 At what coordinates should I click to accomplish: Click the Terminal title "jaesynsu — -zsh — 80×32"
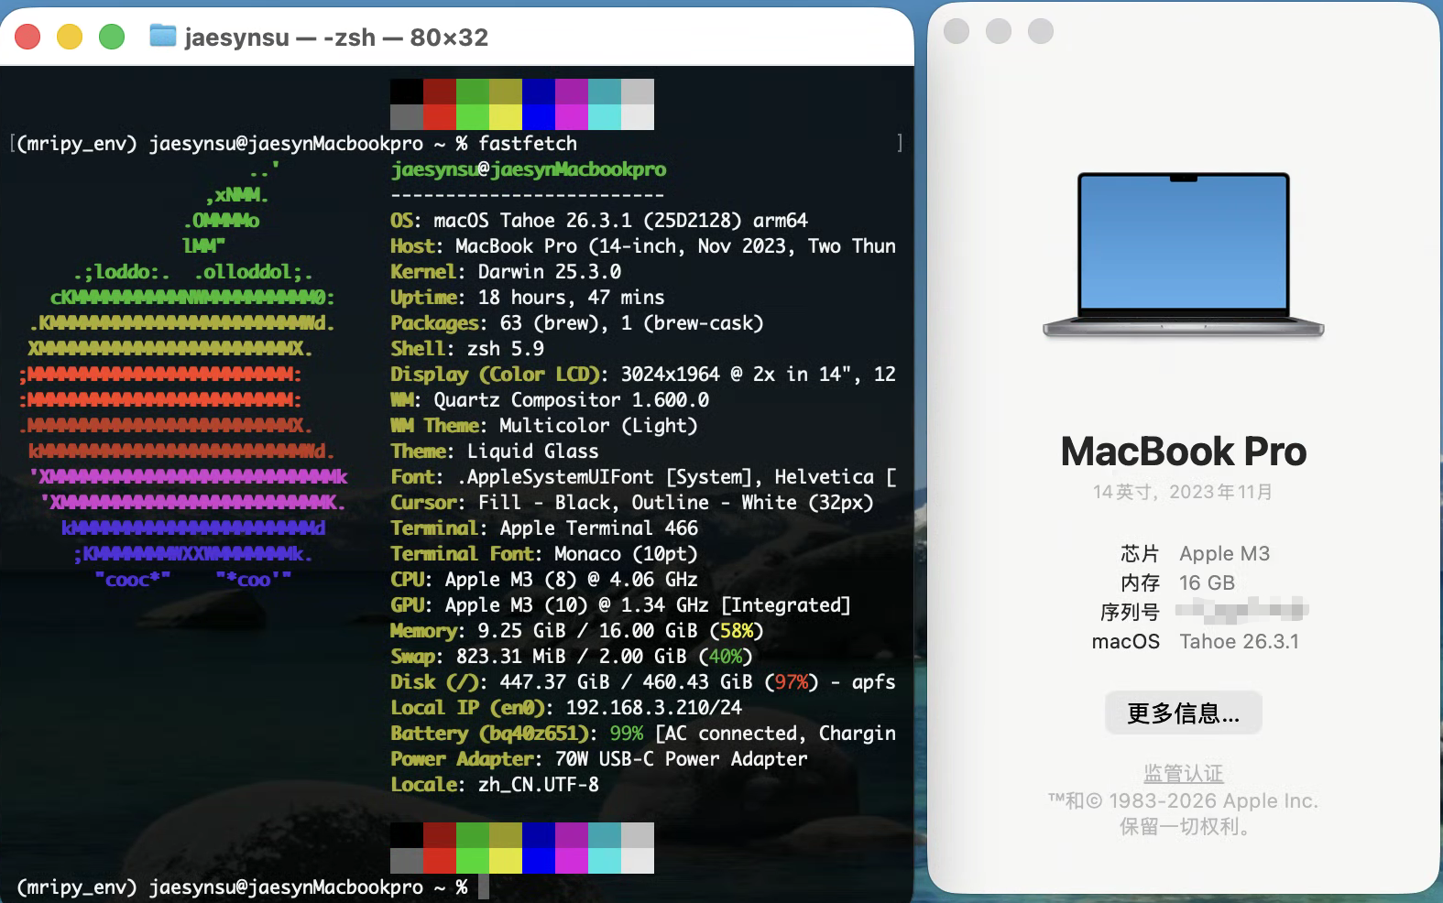pos(336,38)
